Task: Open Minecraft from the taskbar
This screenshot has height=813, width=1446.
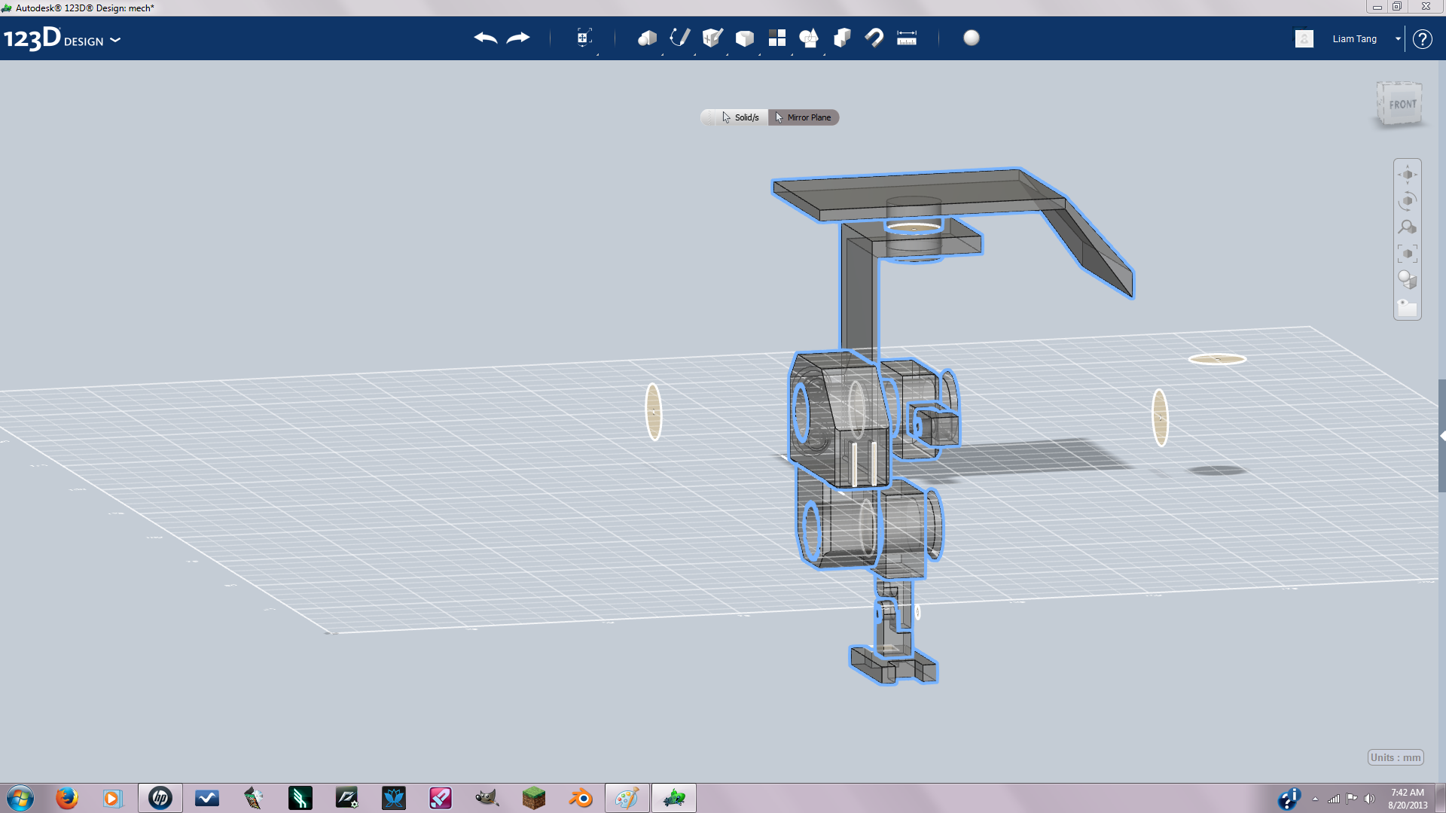Action: point(534,798)
